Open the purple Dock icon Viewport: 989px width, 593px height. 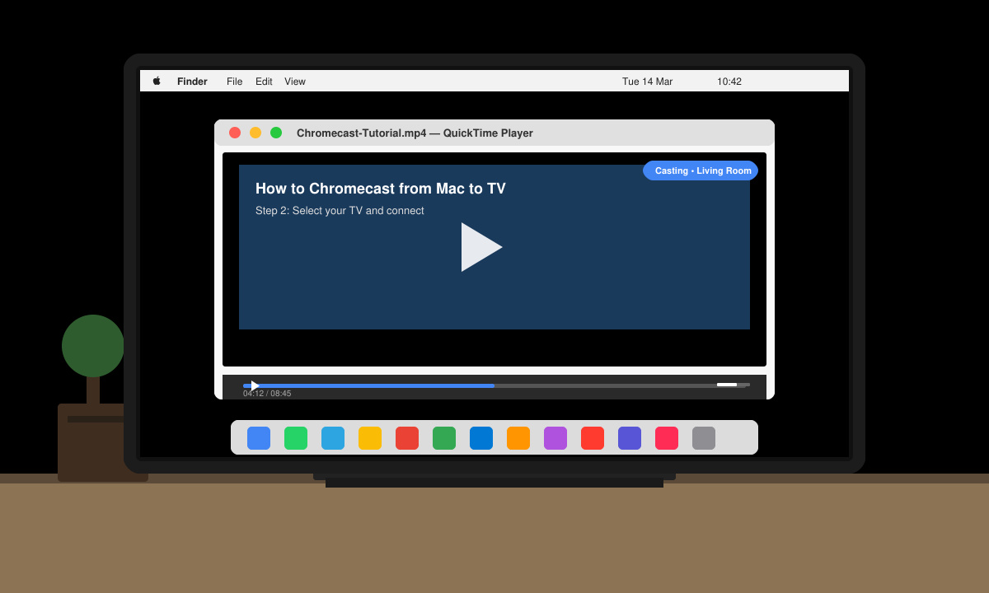coord(555,438)
